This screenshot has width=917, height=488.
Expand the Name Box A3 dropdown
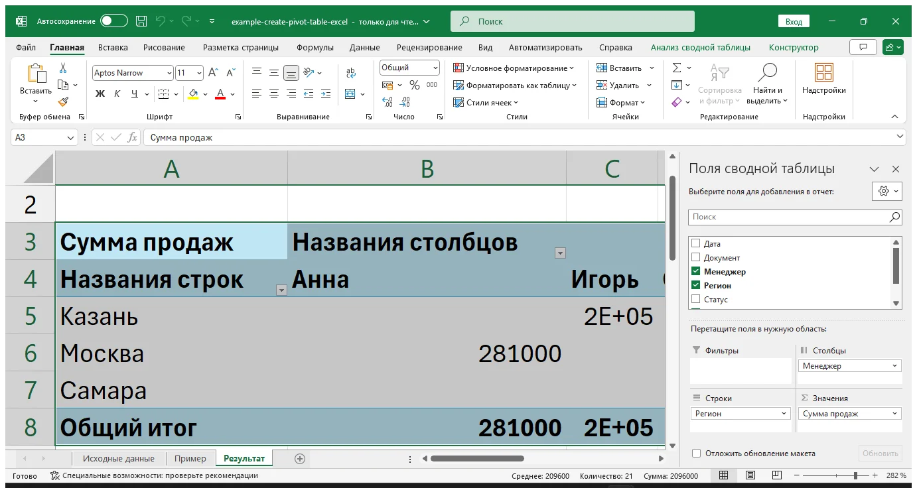click(x=71, y=137)
